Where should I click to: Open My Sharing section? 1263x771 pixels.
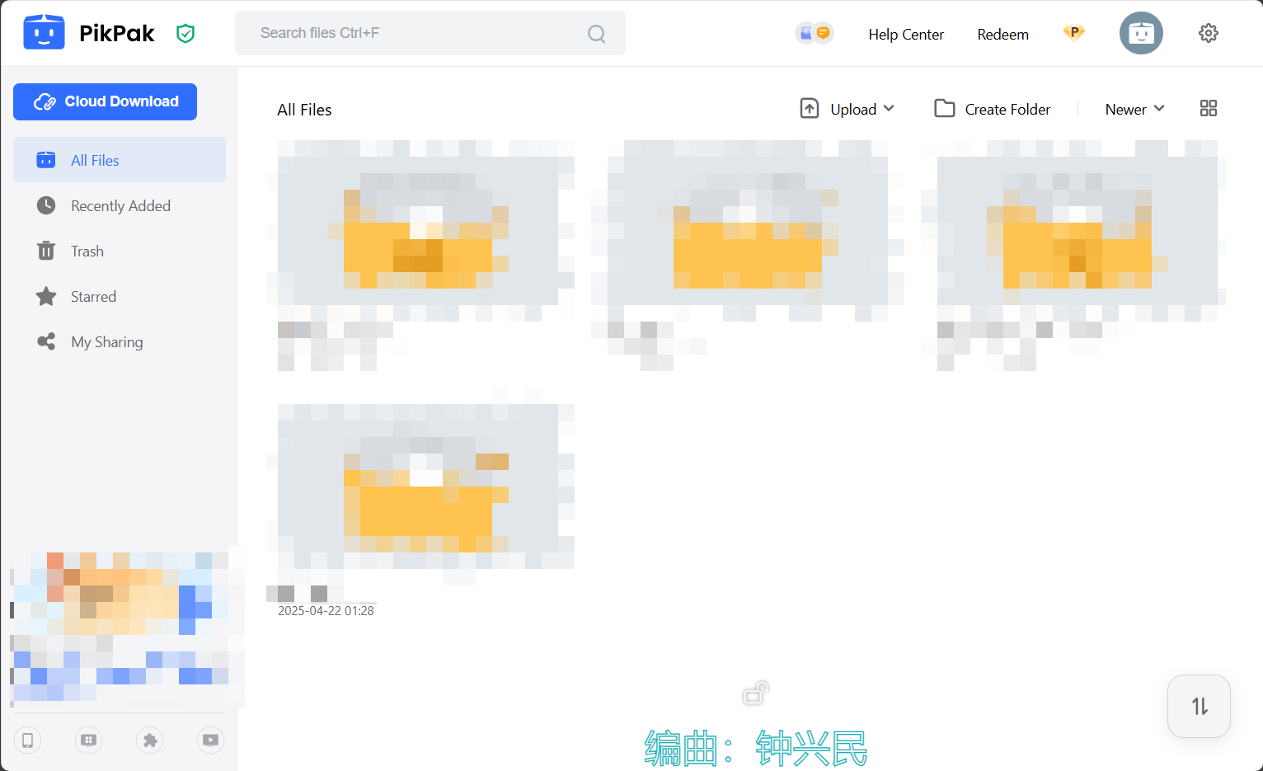pos(106,342)
